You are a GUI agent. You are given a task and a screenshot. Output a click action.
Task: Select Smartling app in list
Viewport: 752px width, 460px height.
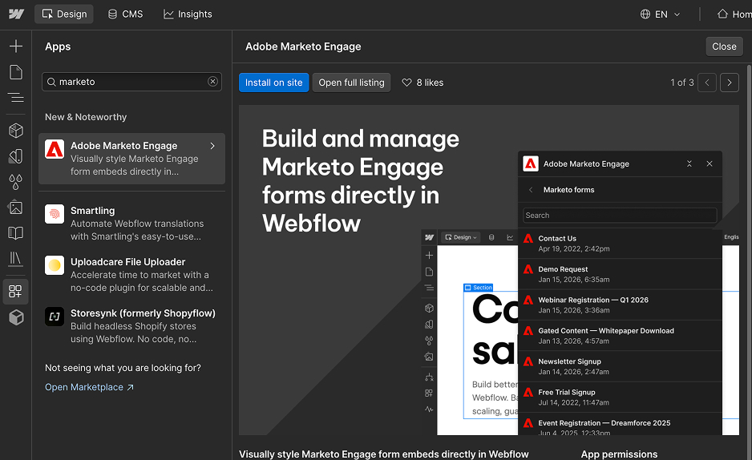(132, 224)
